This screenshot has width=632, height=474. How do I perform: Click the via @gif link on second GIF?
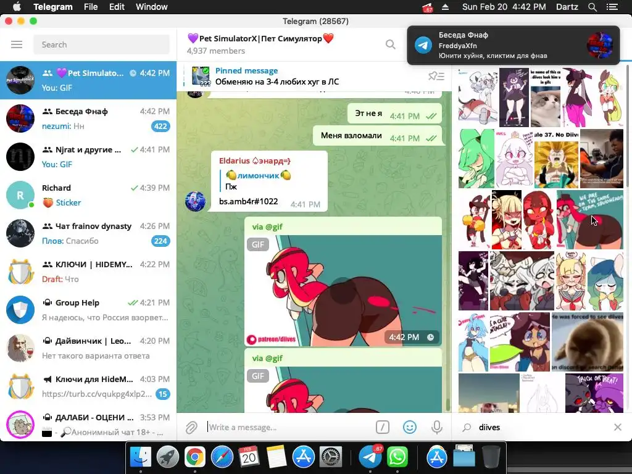(x=267, y=358)
